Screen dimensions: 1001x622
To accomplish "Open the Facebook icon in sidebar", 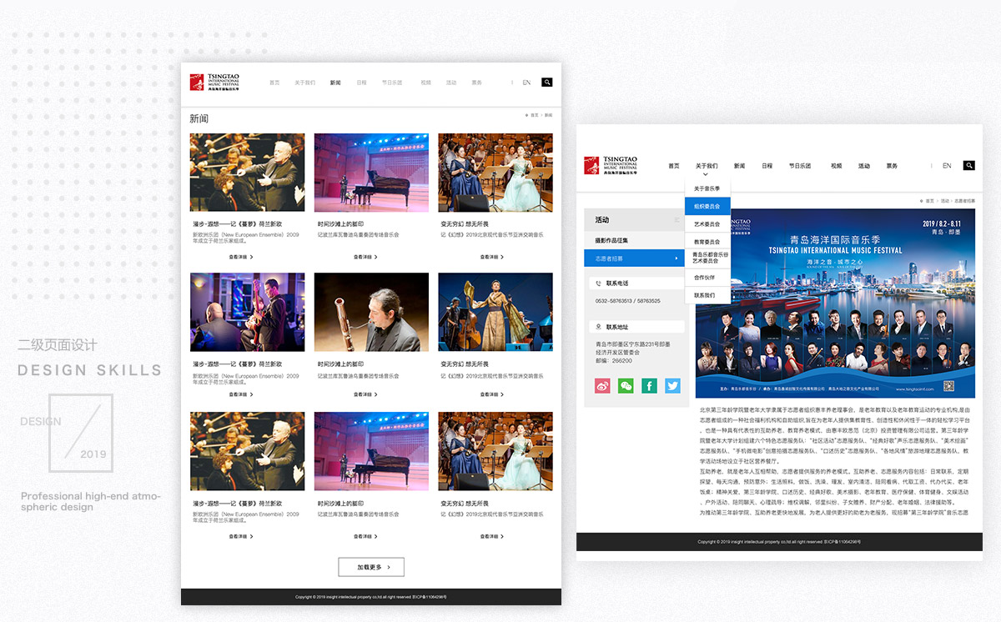I will [x=649, y=386].
